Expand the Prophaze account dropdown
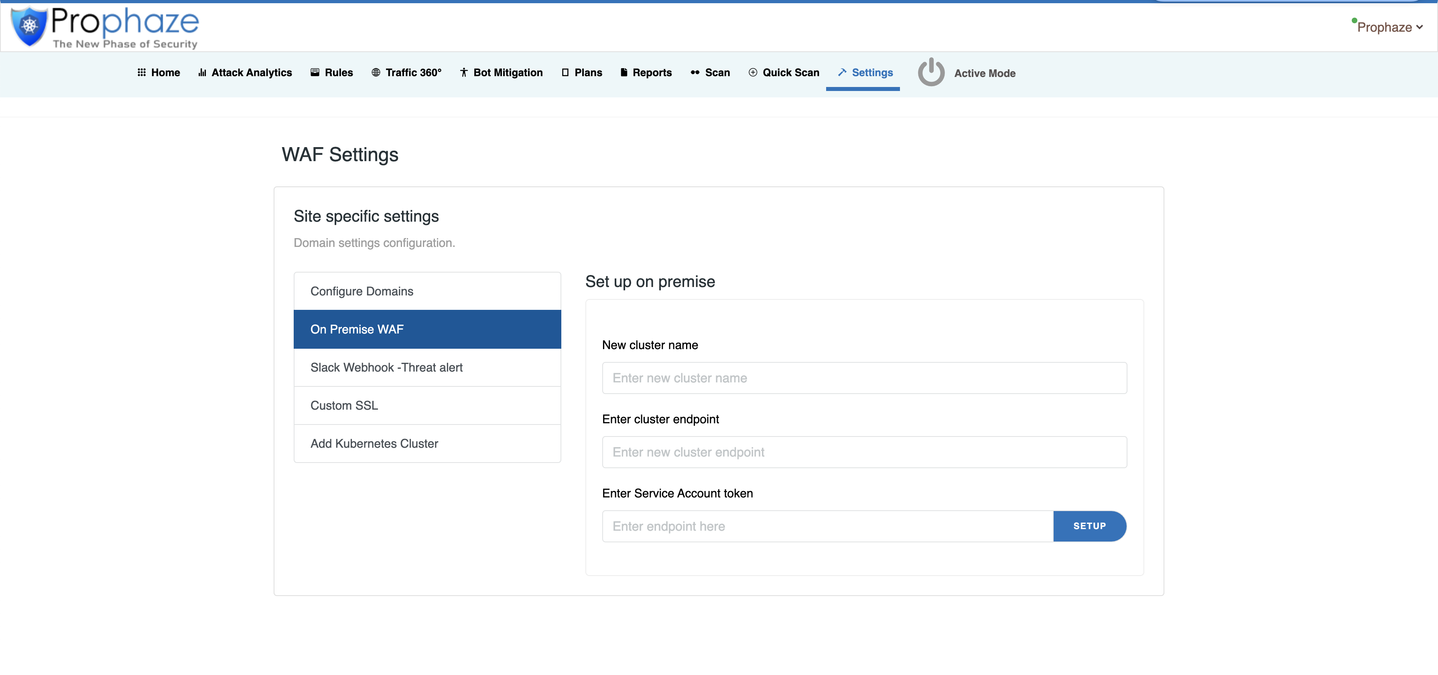This screenshot has height=675, width=1438. tap(1389, 27)
